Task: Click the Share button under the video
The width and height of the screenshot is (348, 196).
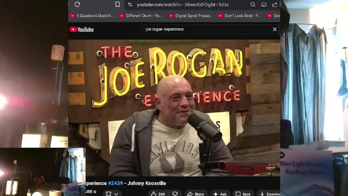Action: tap(195, 194)
